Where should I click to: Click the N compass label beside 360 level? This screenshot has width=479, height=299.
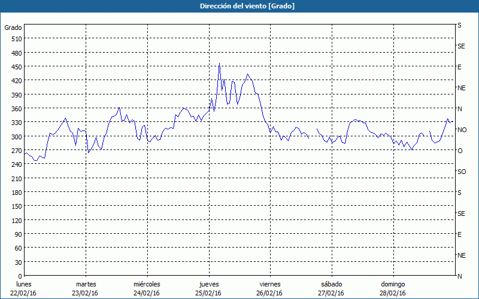460,109
